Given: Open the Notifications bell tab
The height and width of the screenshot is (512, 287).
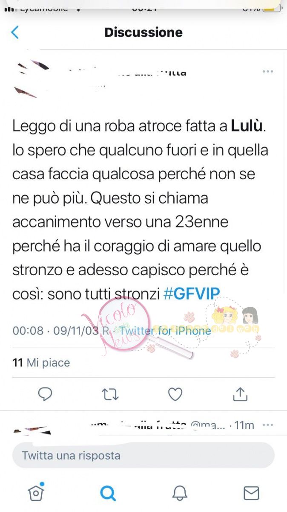Looking at the screenshot, I should pos(180,493).
